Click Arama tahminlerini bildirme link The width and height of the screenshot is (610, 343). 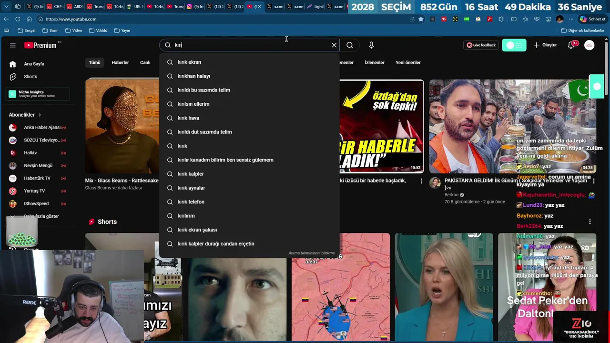[x=311, y=253]
